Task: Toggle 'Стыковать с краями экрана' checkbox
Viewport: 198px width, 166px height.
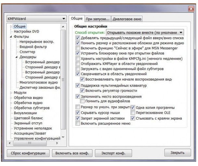Action: pyautogui.click(x=133, y=118)
